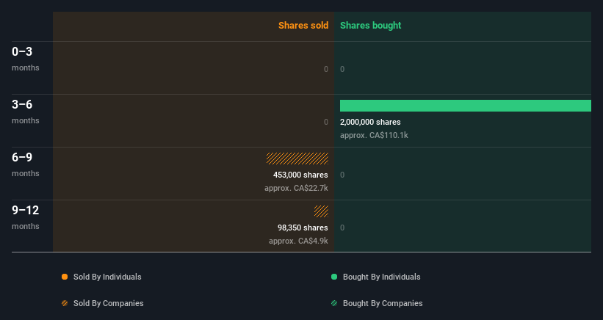
Task: Click the striped Sold By Companies legend swatch
Action: 65,303
